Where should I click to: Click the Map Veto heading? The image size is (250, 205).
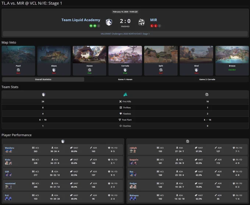[x=9, y=43]
